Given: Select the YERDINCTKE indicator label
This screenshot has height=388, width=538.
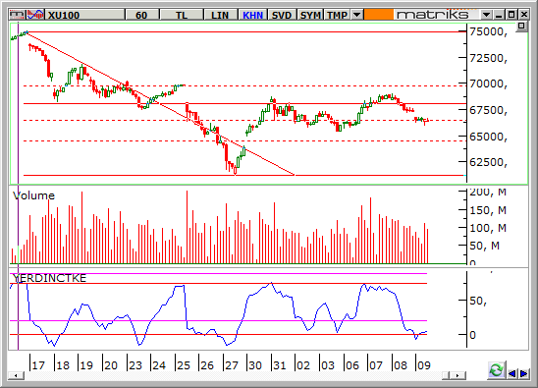Looking at the screenshot, I should 49,278.
